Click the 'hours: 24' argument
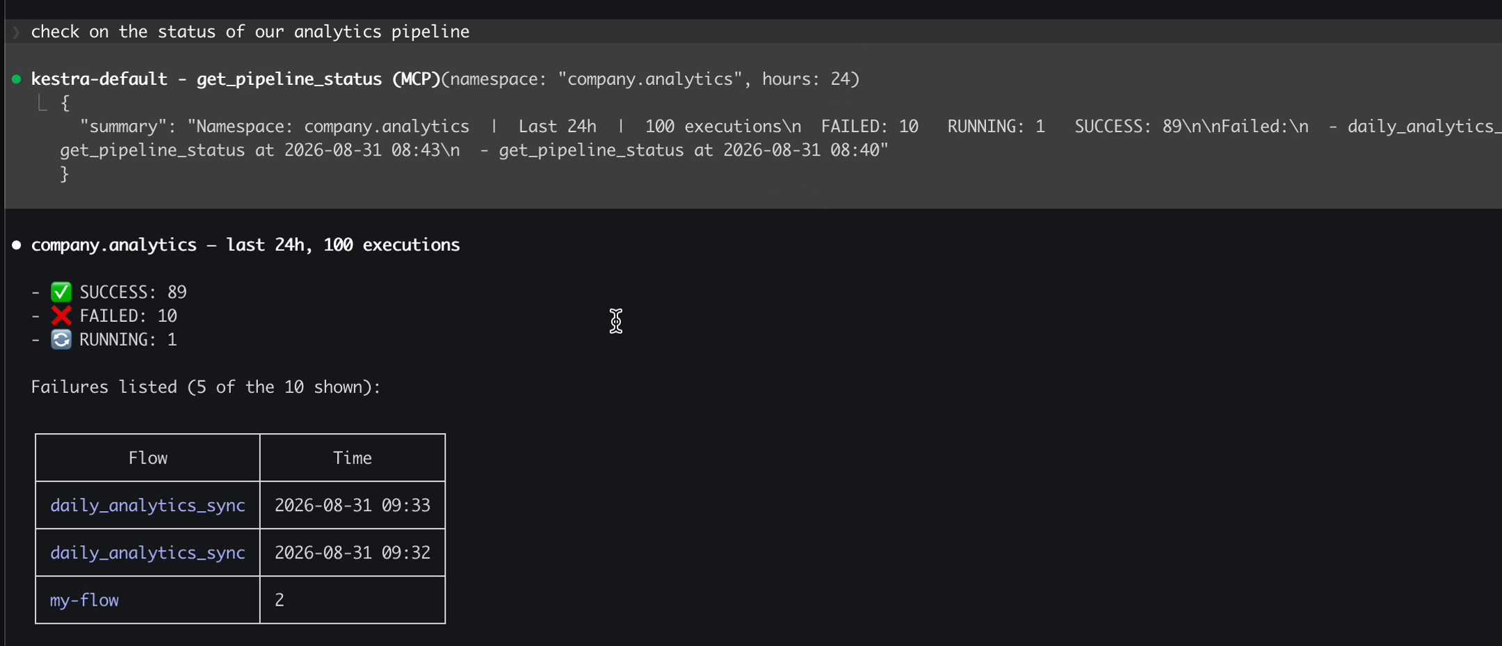The width and height of the screenshot is (1502, 646). point(805,79)
